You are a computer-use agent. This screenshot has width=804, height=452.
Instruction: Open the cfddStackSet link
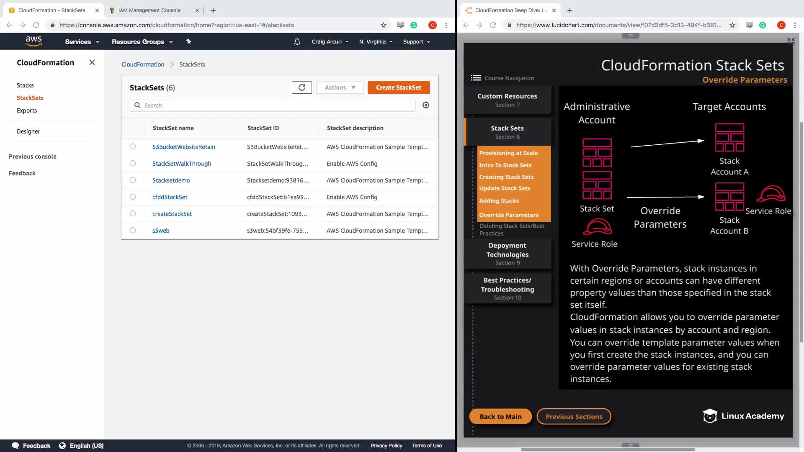coord(170,197)
